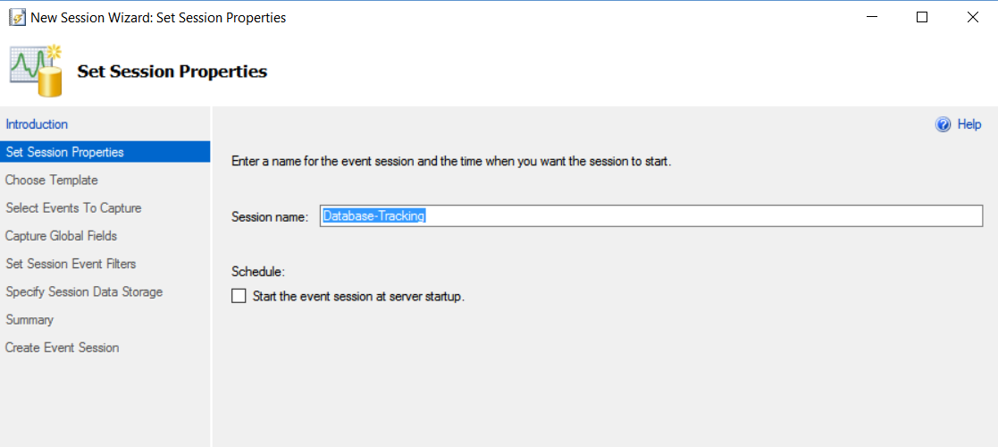Select the Create Event Session step

[x=63, y=347]
